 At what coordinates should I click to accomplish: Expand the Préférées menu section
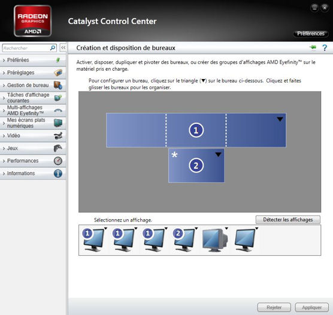[33, 60]
